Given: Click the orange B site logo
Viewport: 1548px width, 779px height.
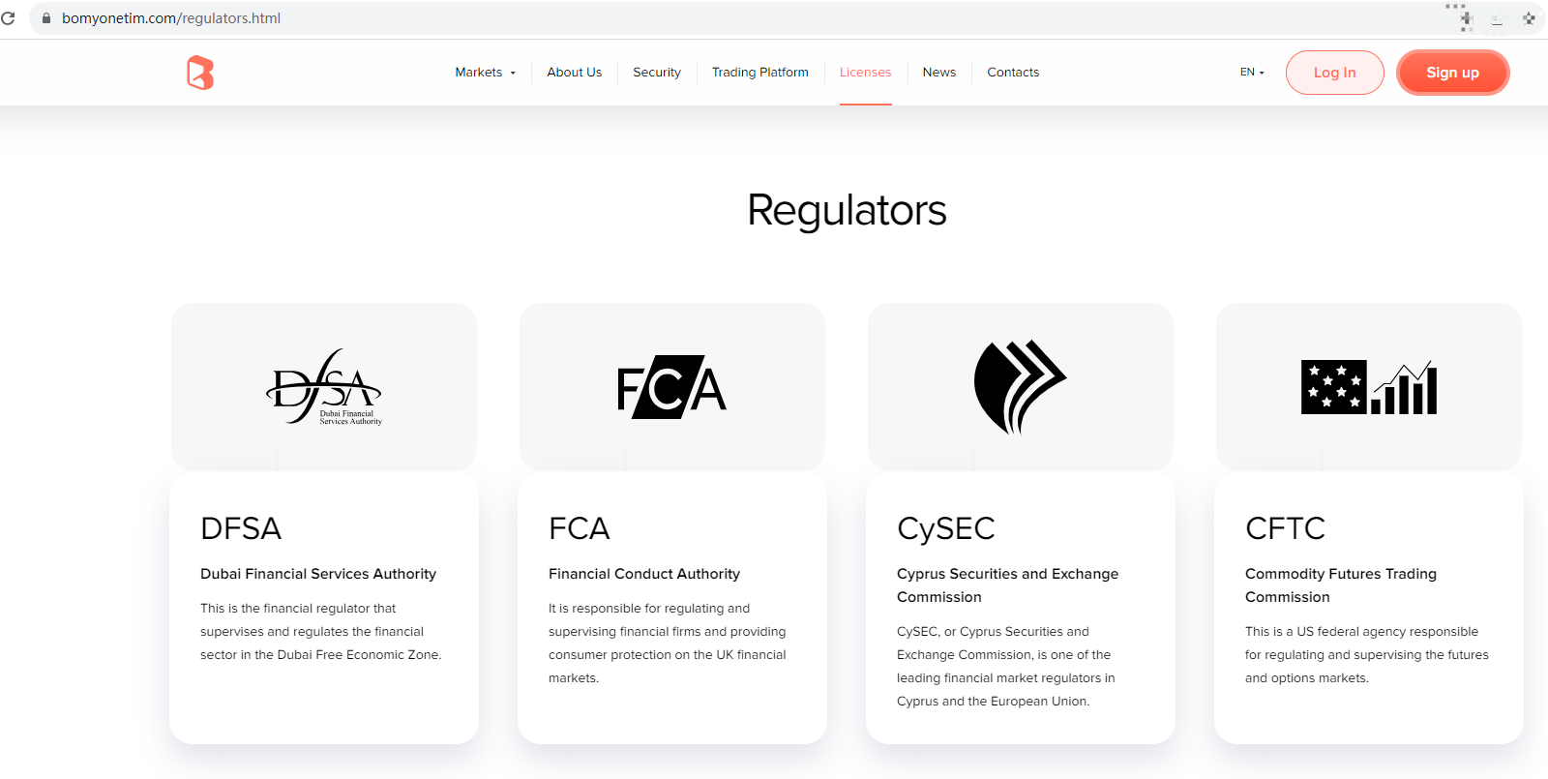Looking at the screenshot, I should click(x=200, y=73).
